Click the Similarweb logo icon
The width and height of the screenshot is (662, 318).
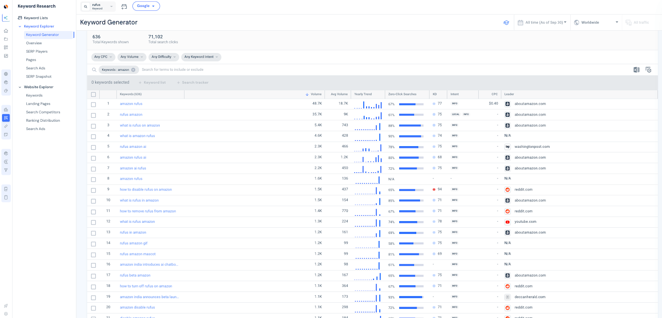(x=6, y=6)
